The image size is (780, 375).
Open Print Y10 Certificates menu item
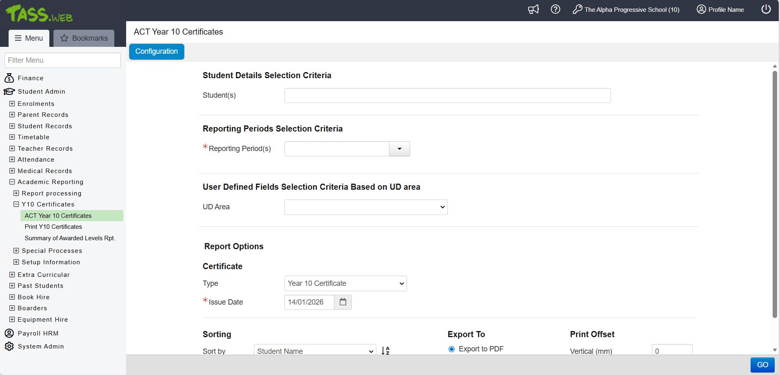[x=53, y=227]
